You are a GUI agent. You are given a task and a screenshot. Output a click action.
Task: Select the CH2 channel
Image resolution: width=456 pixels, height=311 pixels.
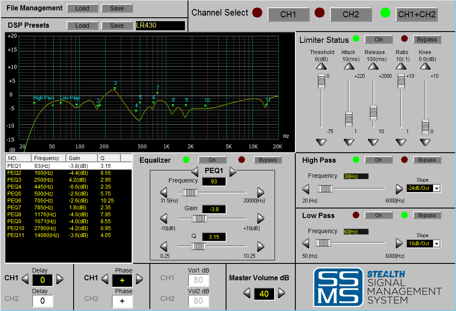[x=350, y=14]
